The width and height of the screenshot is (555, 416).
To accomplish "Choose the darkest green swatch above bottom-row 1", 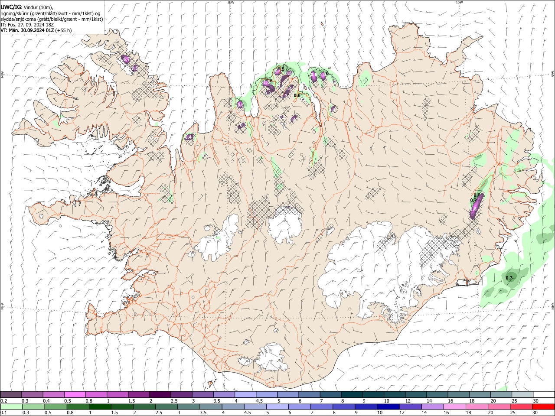I will coord(100,407).
